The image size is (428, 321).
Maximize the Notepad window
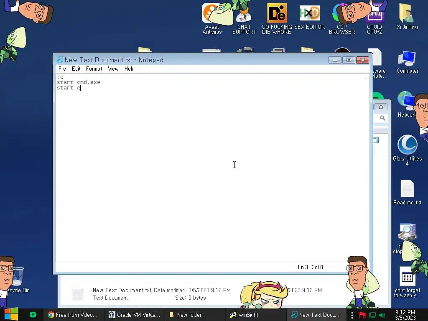(x=349, y=60)
